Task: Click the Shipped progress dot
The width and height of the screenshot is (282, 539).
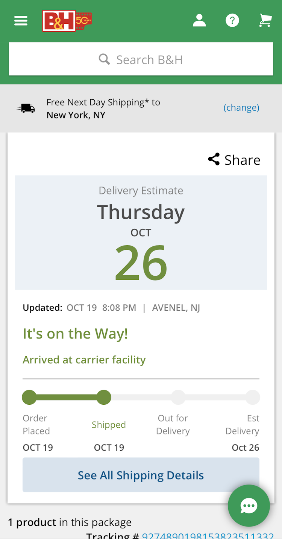Action: (104, 397)
